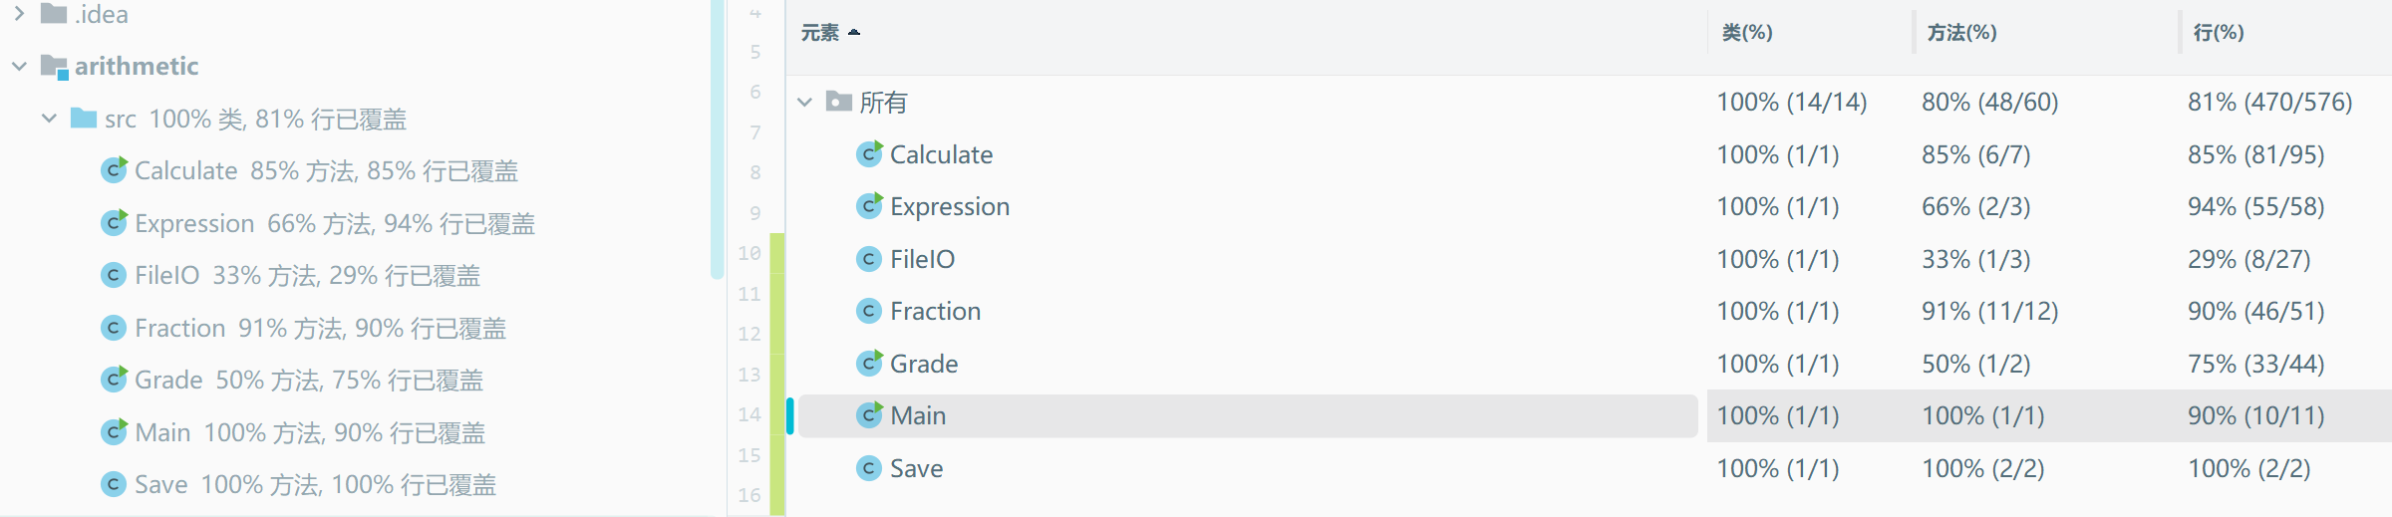The height and width of the screenshot is (517, 2392).
Task: Sort by 类(%) column header
Action: 1747,33
